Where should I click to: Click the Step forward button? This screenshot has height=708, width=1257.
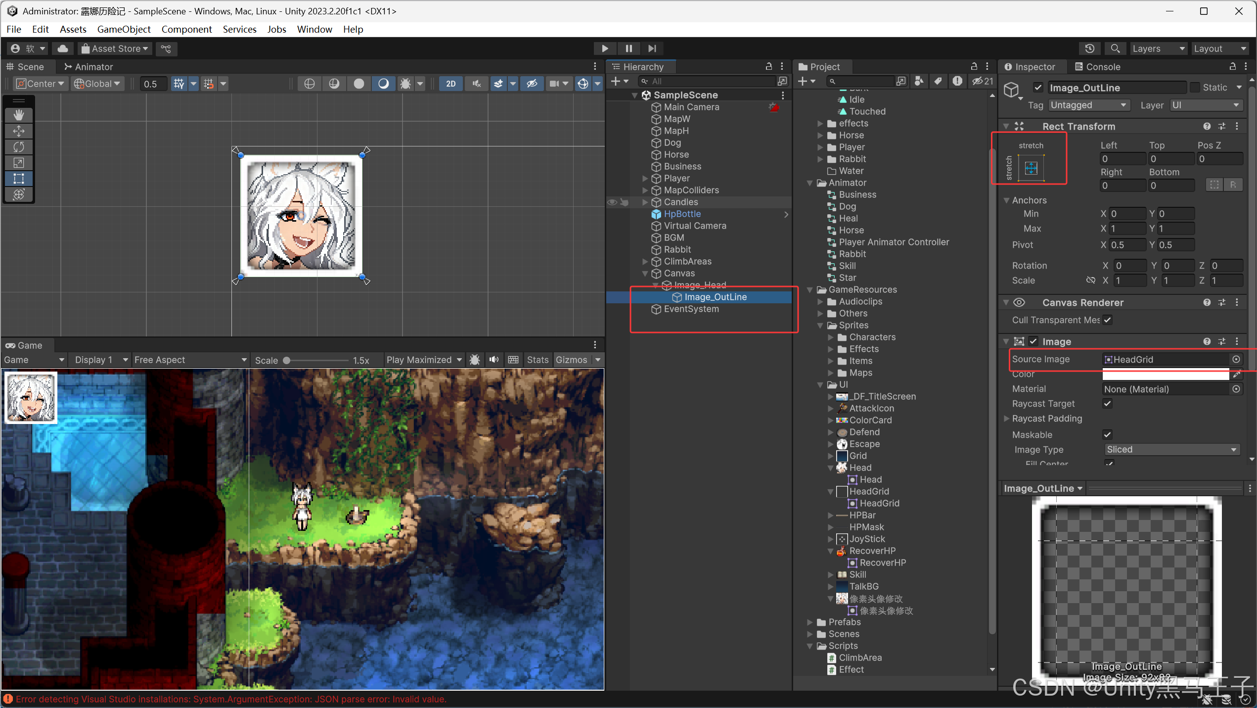[x=652, y=48]
